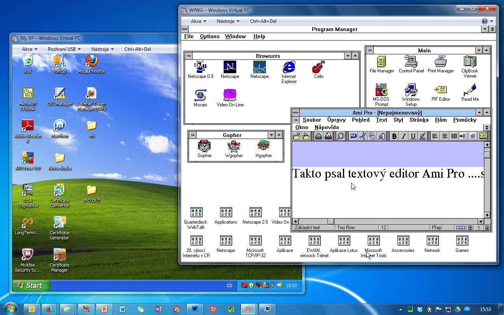504x315 pixels.
Task: Click Ami Pro scroll down arrow
Action: pos(487,215)
